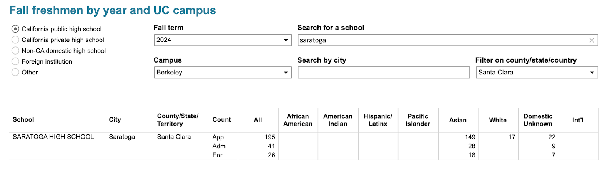Viewport: 615px width, 172px height.
Task: Select California public high school option
Action: [15, 29]
